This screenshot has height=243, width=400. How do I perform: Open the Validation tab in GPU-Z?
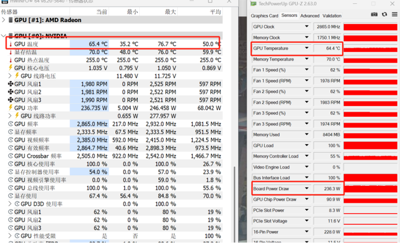tap(332, 15)
